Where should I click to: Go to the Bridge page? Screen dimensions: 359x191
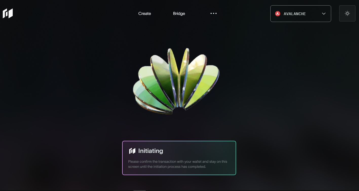pyautogui.click(x=179, y=14)
